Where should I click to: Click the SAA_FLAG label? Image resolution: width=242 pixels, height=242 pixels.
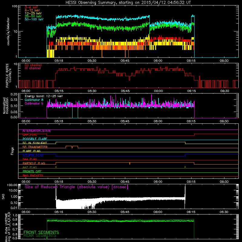(x=30, y=159)
